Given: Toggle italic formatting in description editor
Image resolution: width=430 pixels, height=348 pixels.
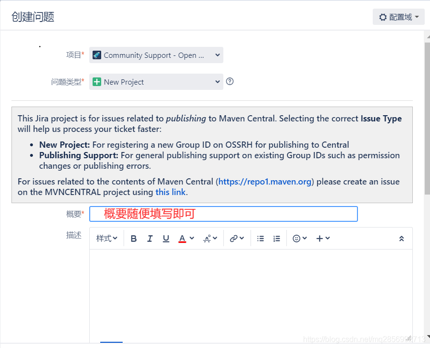Looking at the screenshot, I should click(x=150, y=239).
